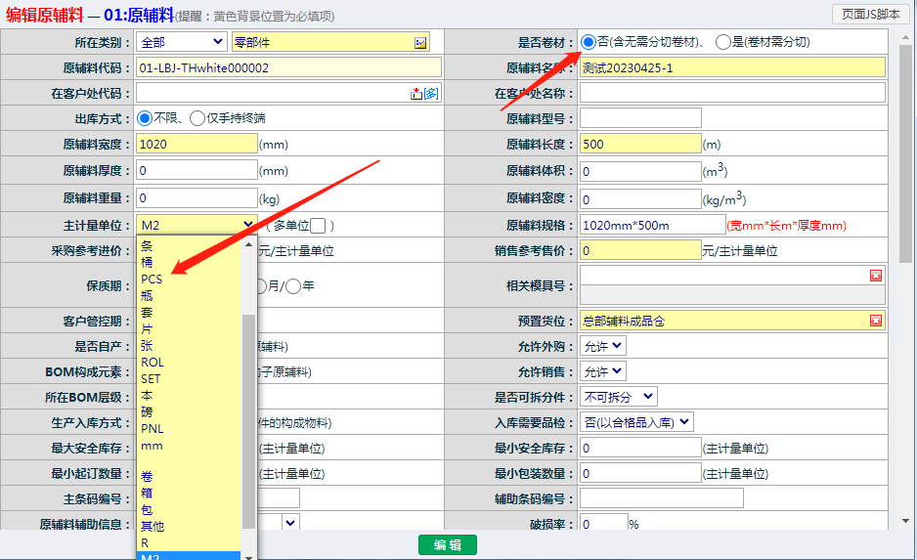Pick ROL in the unit dropdown list
The width and height of the screenshot is (917, 560).
(153, 362)
